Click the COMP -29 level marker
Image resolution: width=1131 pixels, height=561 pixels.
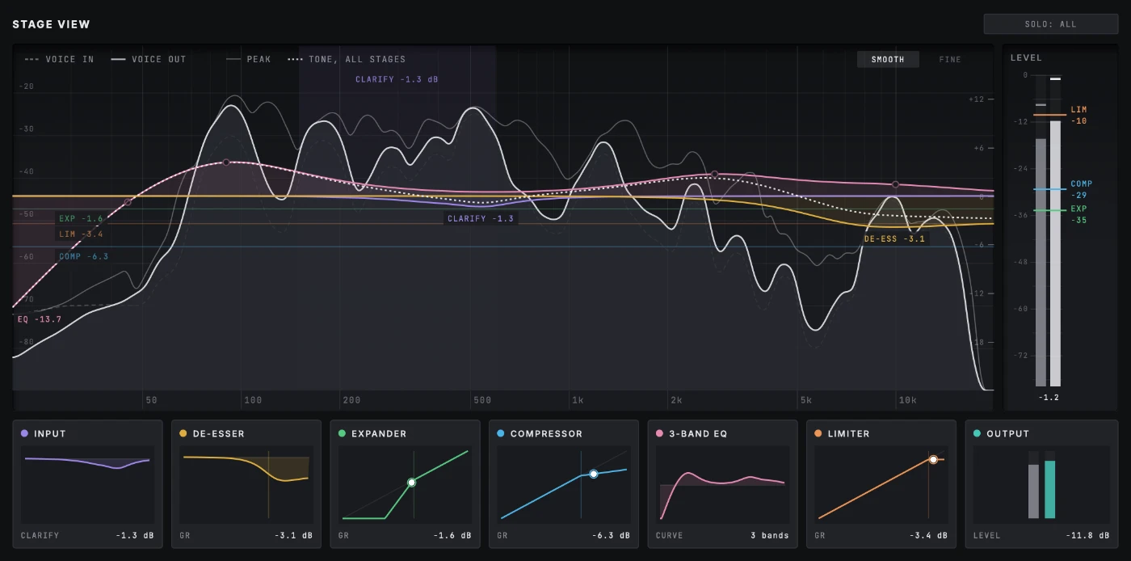1081,189
